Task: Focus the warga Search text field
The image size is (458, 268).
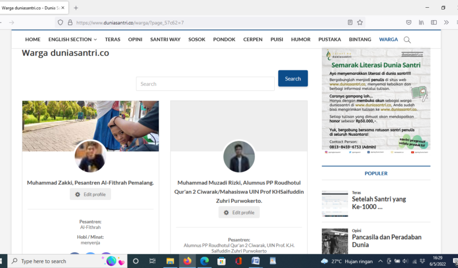Action: [x=204, y=84]
